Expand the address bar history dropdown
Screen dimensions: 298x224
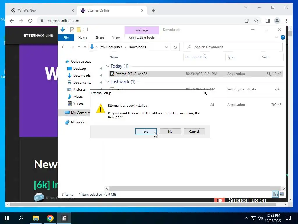pyautogui.click(x=166, y=47)
